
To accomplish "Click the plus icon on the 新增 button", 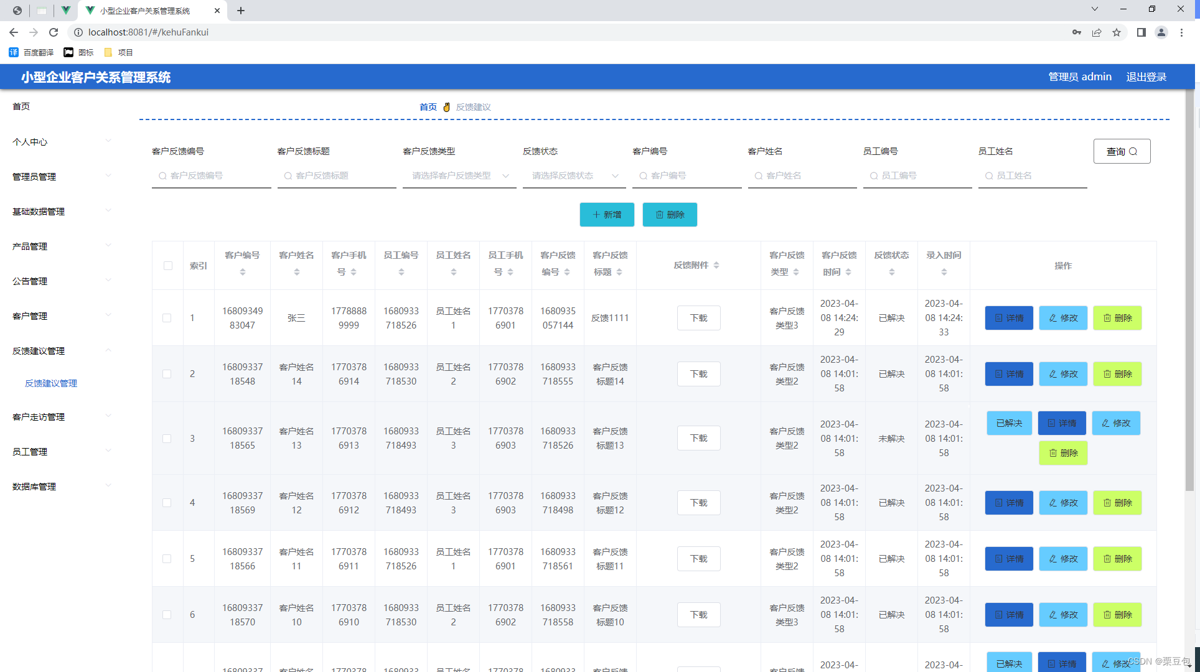I will coord(596,215).
